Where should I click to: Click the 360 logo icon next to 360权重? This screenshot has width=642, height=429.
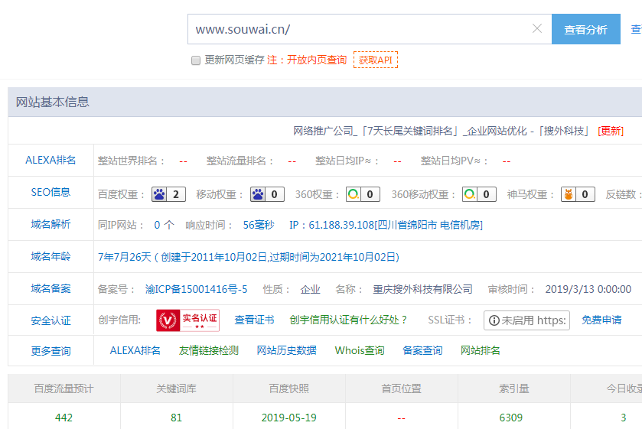353,194
